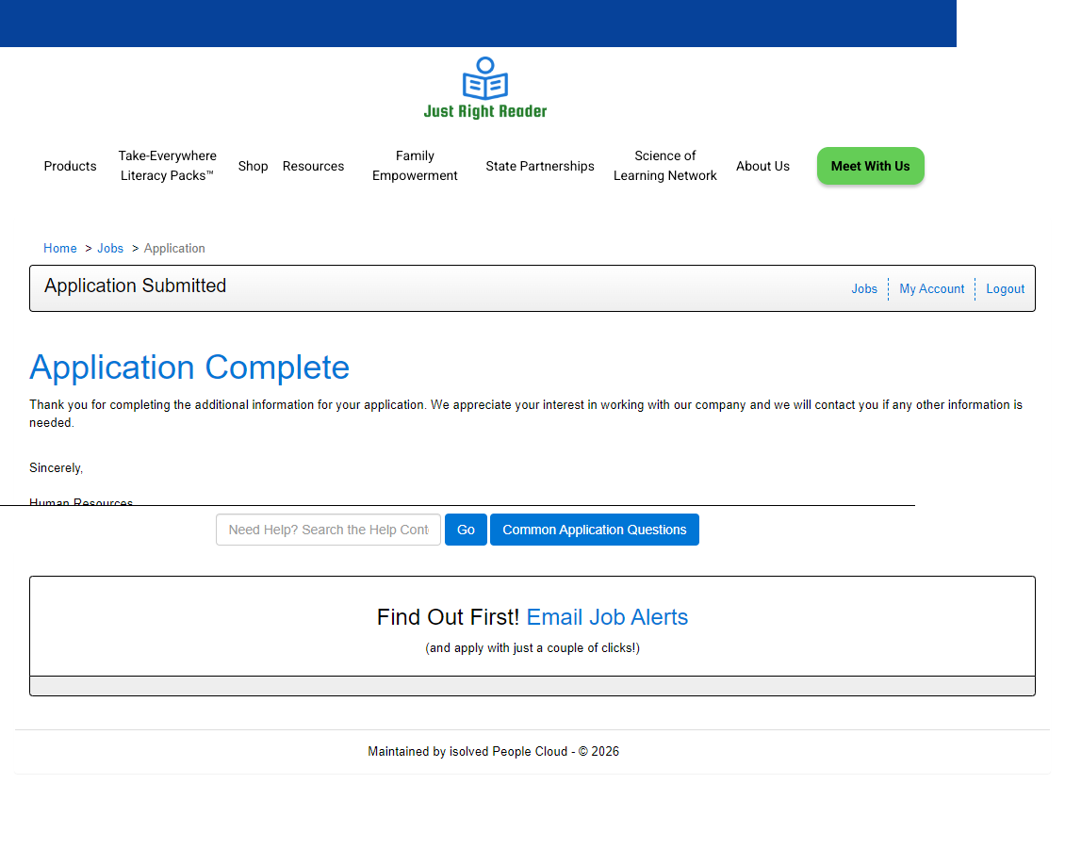Screen dimensions: 1065x849
Task: Click the Email Job Alerts link
Action: pyautogui.click(x=607, y=617)
